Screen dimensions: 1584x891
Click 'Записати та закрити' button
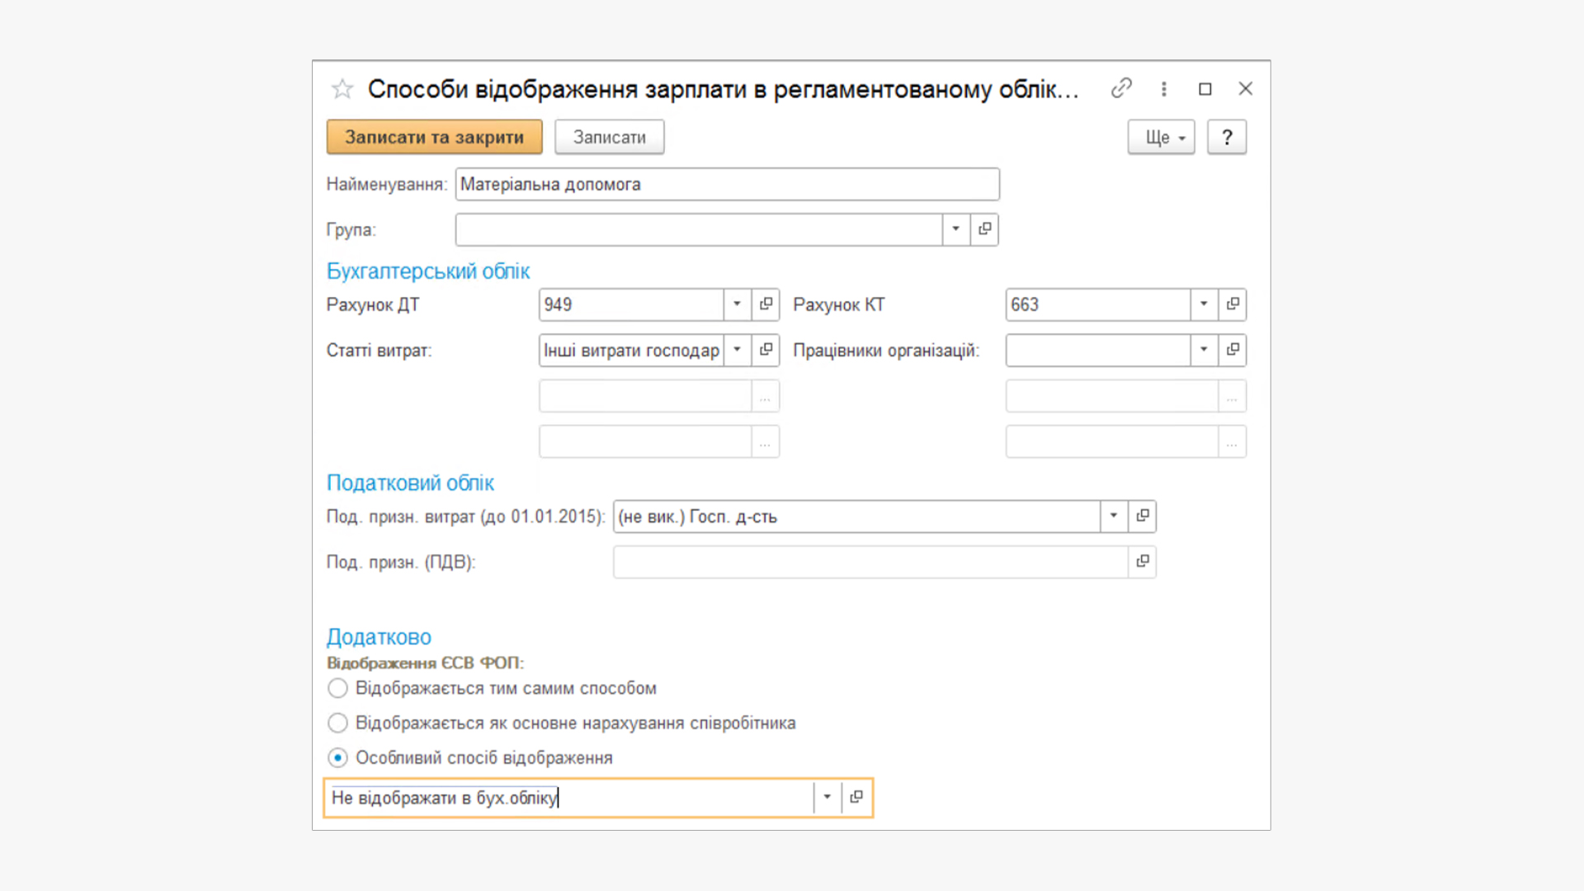(434, 138)
